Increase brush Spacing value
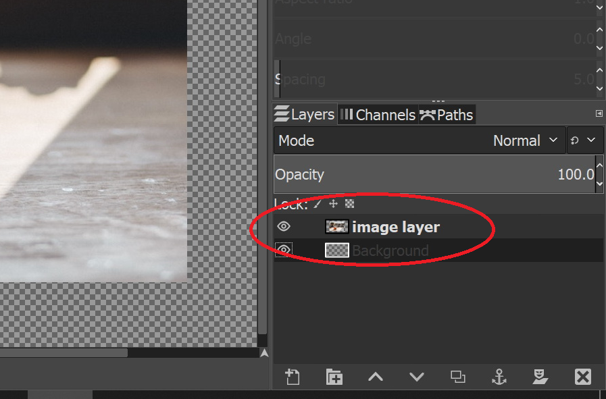 [x=599, y=70]
